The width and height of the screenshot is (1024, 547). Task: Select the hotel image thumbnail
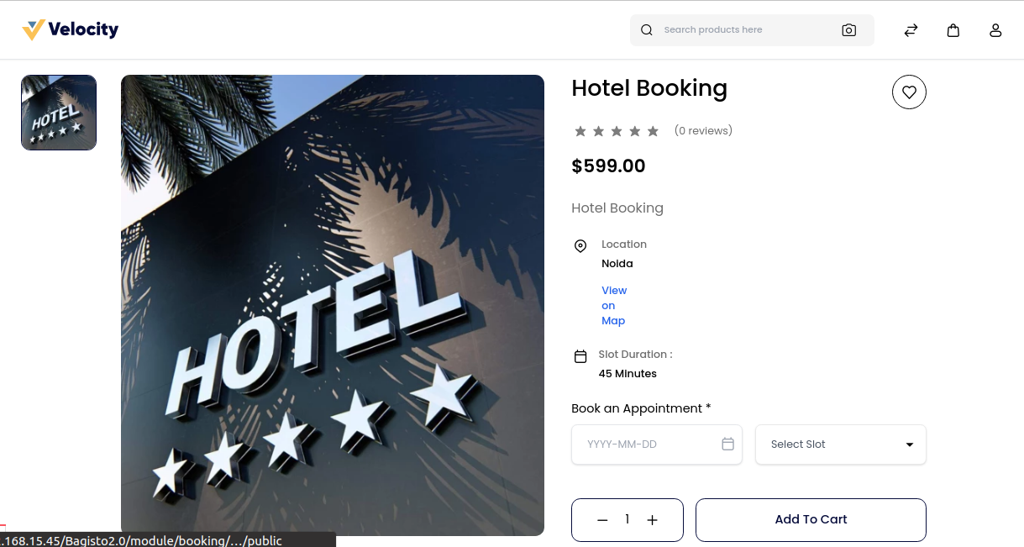tap(59, 113)
